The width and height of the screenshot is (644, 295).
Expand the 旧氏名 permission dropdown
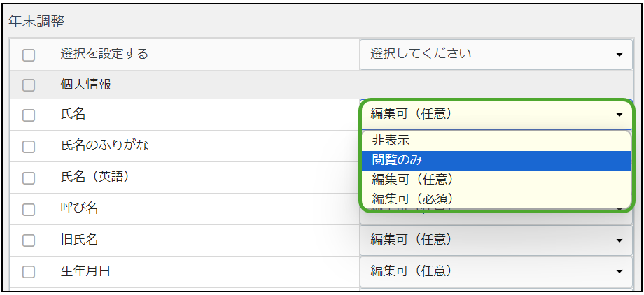tap(496, 240)
